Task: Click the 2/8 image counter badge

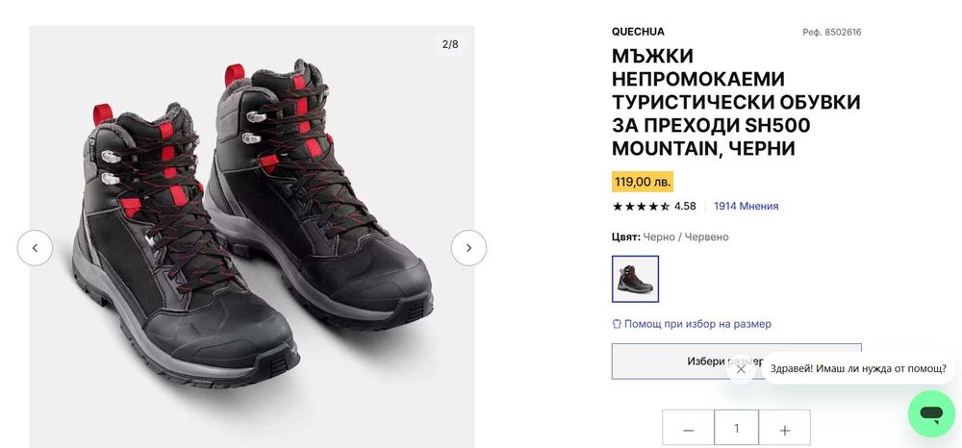Action: tap(450, 44)
